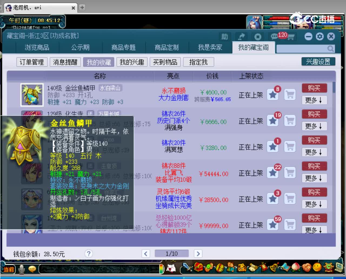Screen dimensions: 346x279
Task: Click the 助 help icon in title bar
Action: pyautogui.click(x=225, y=37)
